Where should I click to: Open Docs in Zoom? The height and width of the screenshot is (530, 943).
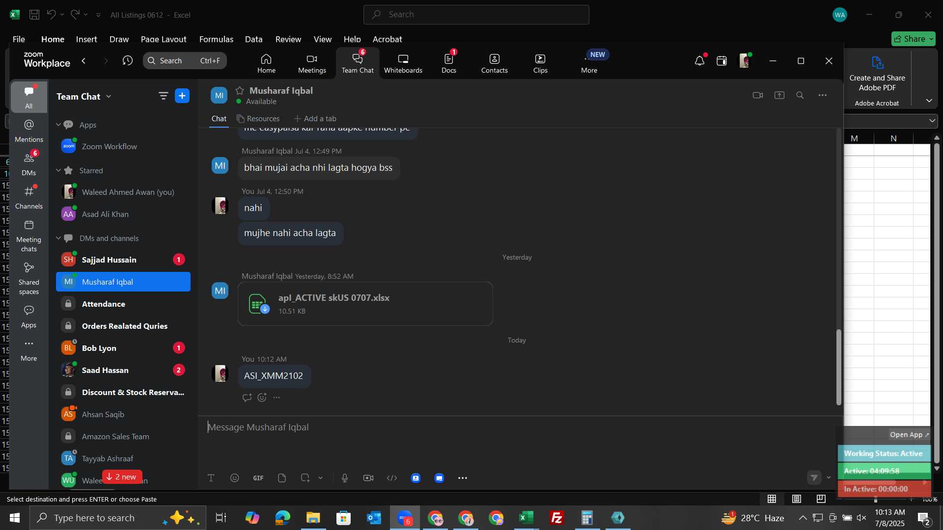pyautogui.click(x=448, y=63)
